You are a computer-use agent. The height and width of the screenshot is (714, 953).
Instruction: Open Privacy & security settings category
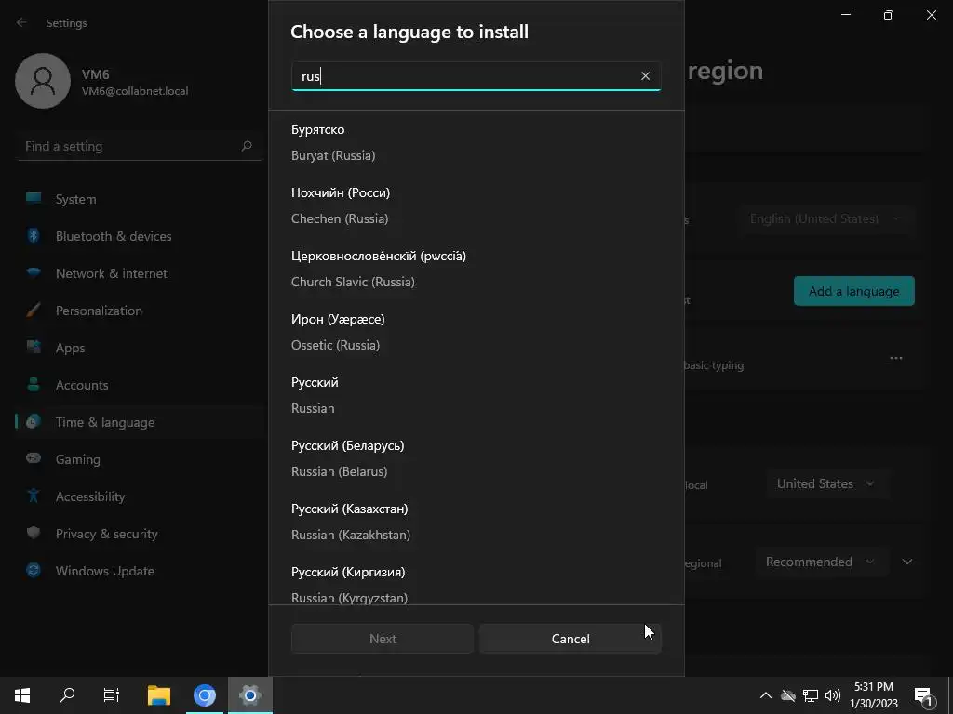coord(140,534)
